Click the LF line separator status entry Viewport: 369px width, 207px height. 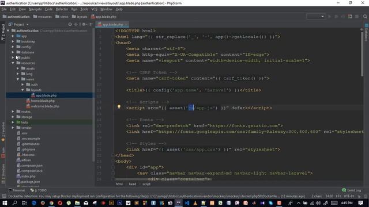338,196
